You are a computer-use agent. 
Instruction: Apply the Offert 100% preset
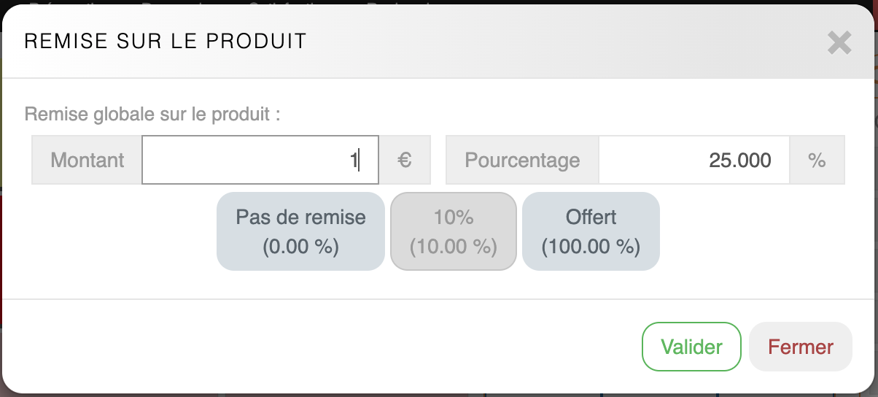coord(591,231)
